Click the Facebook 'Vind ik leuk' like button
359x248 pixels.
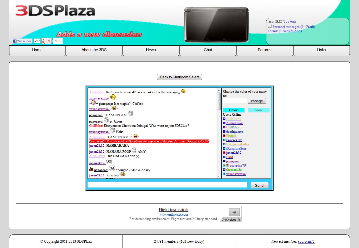pyautogui.click(x=22, y=41)
